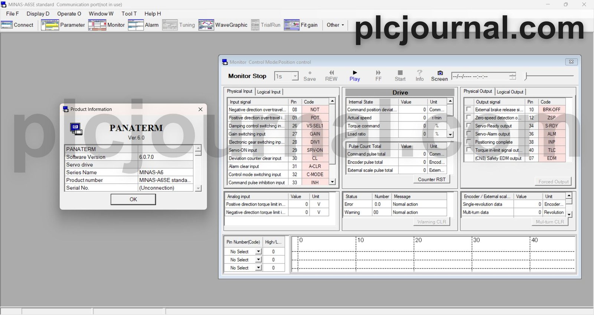Open the Fit gain toolbar icon

coord(291,25)
